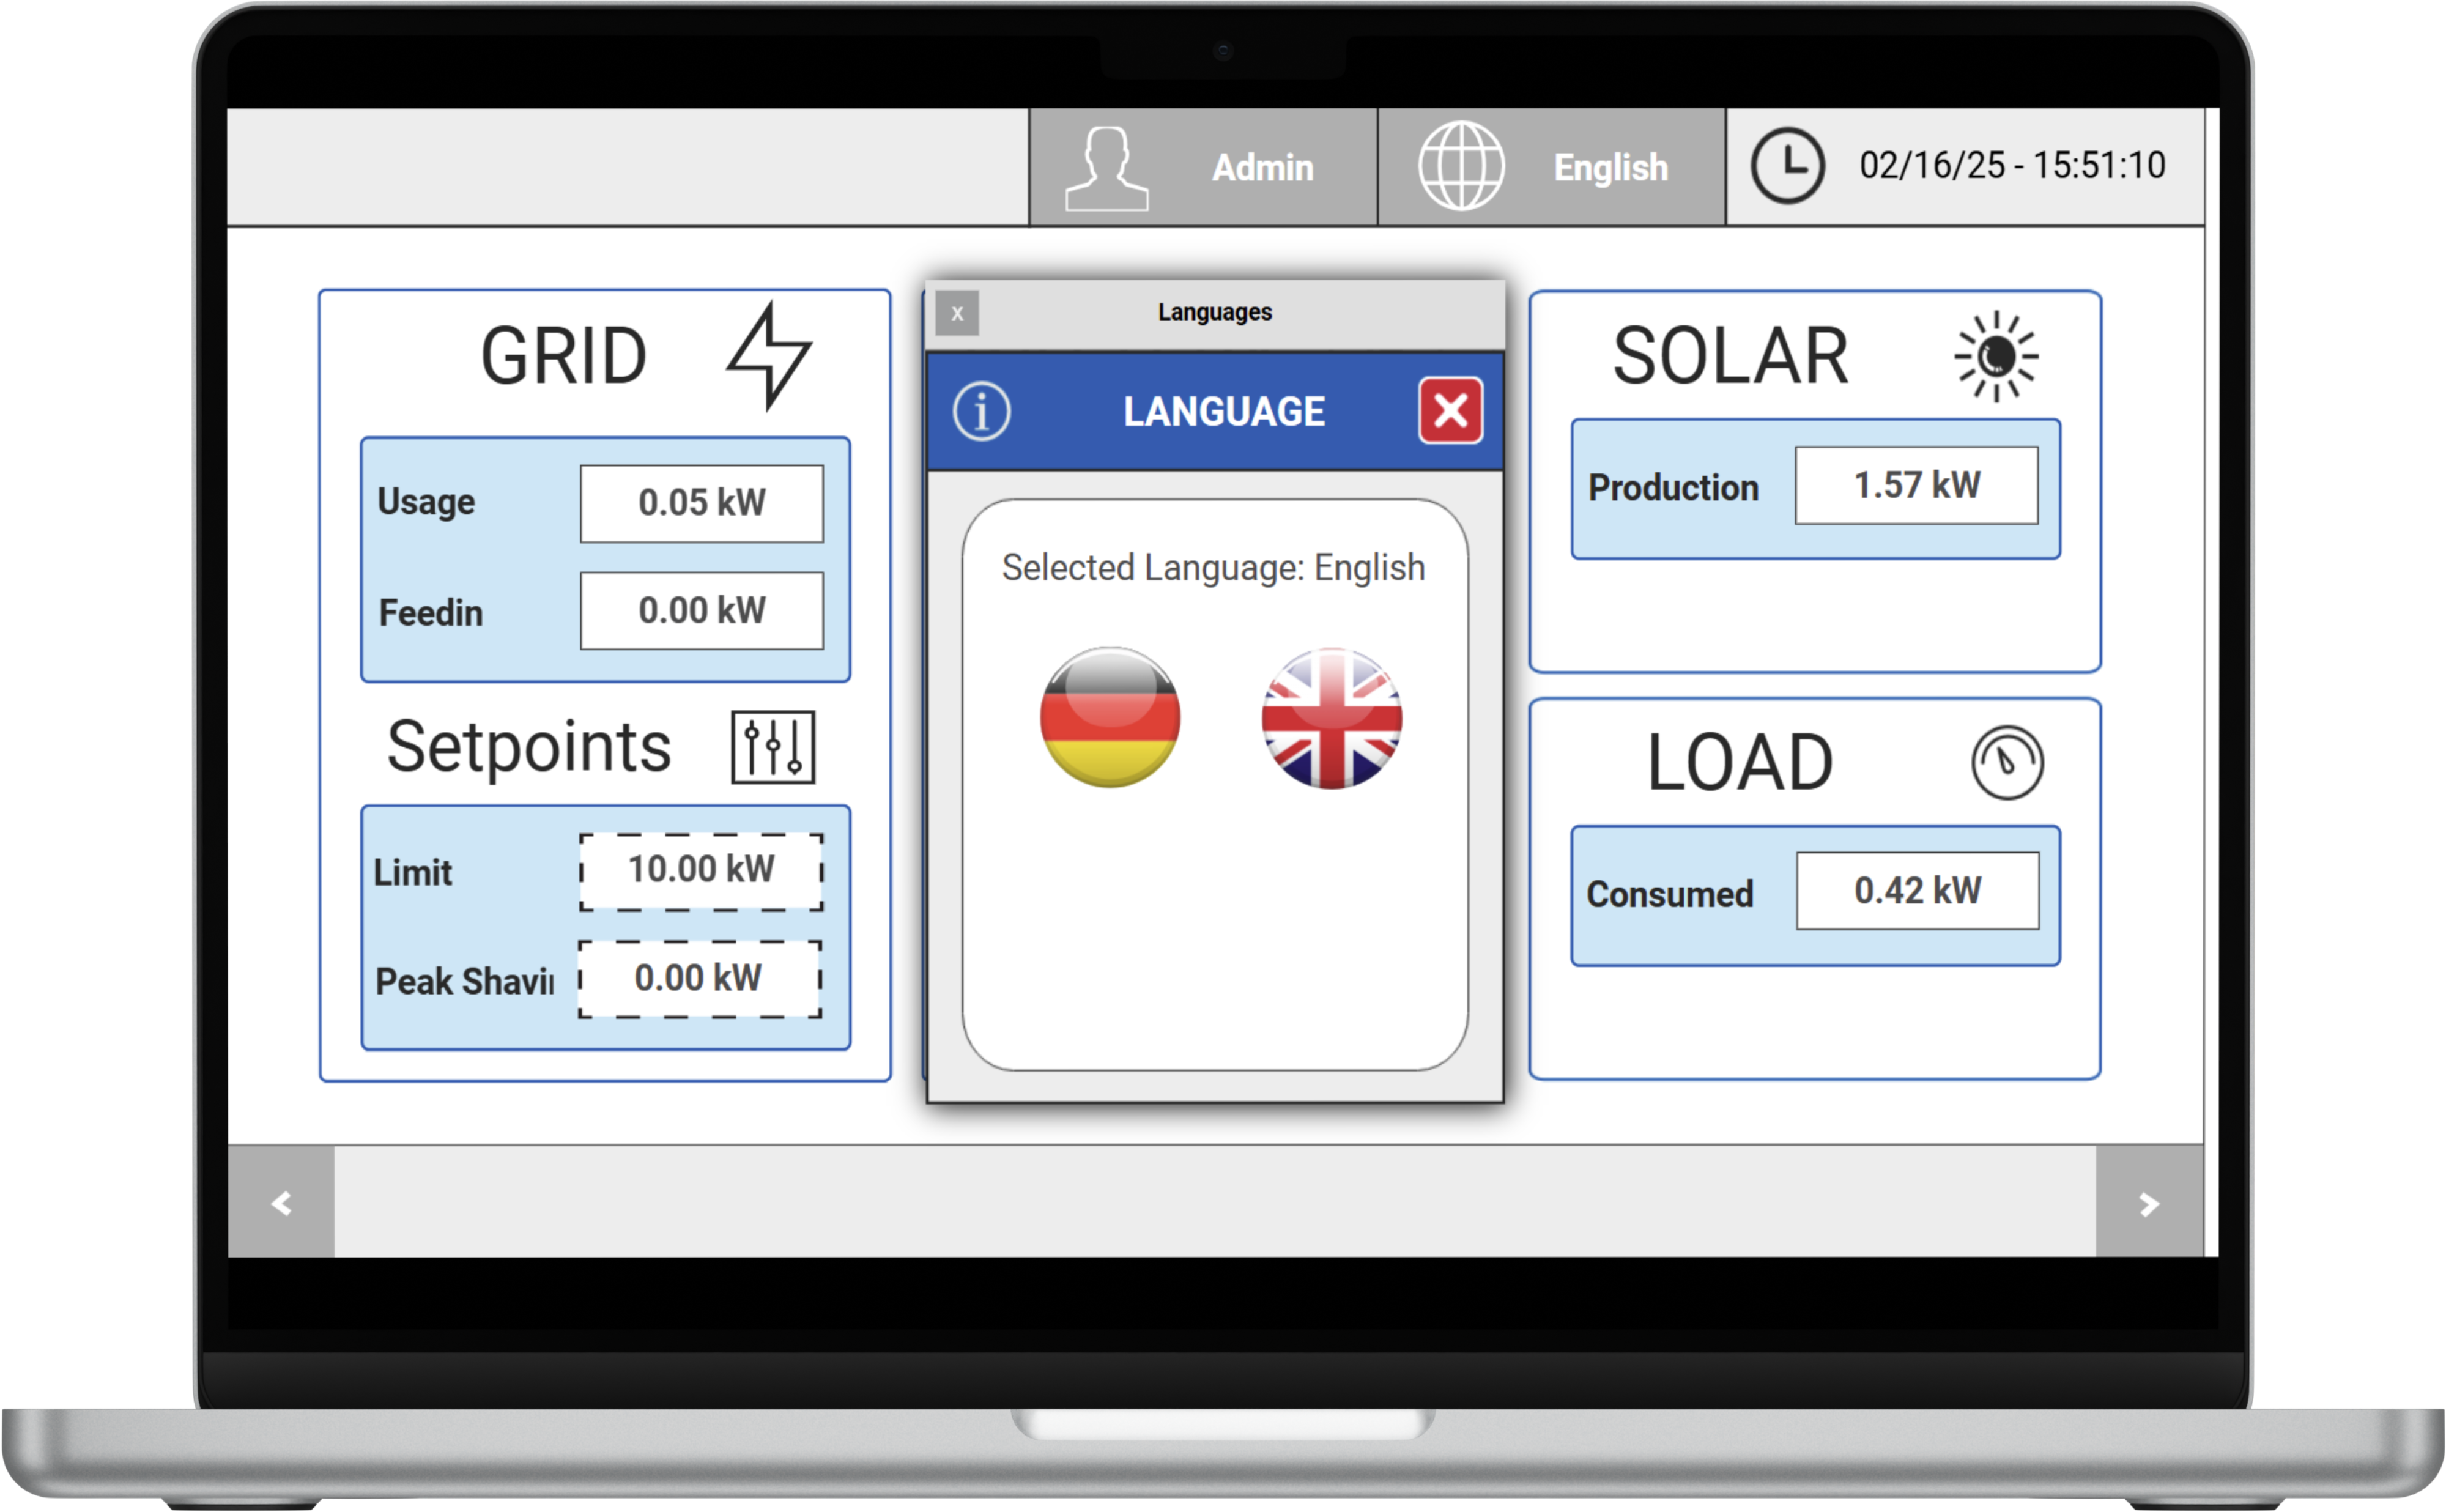Screen dimensions: 2446x1512
Task: Select the German flag language option
Action: (1110, 717)
